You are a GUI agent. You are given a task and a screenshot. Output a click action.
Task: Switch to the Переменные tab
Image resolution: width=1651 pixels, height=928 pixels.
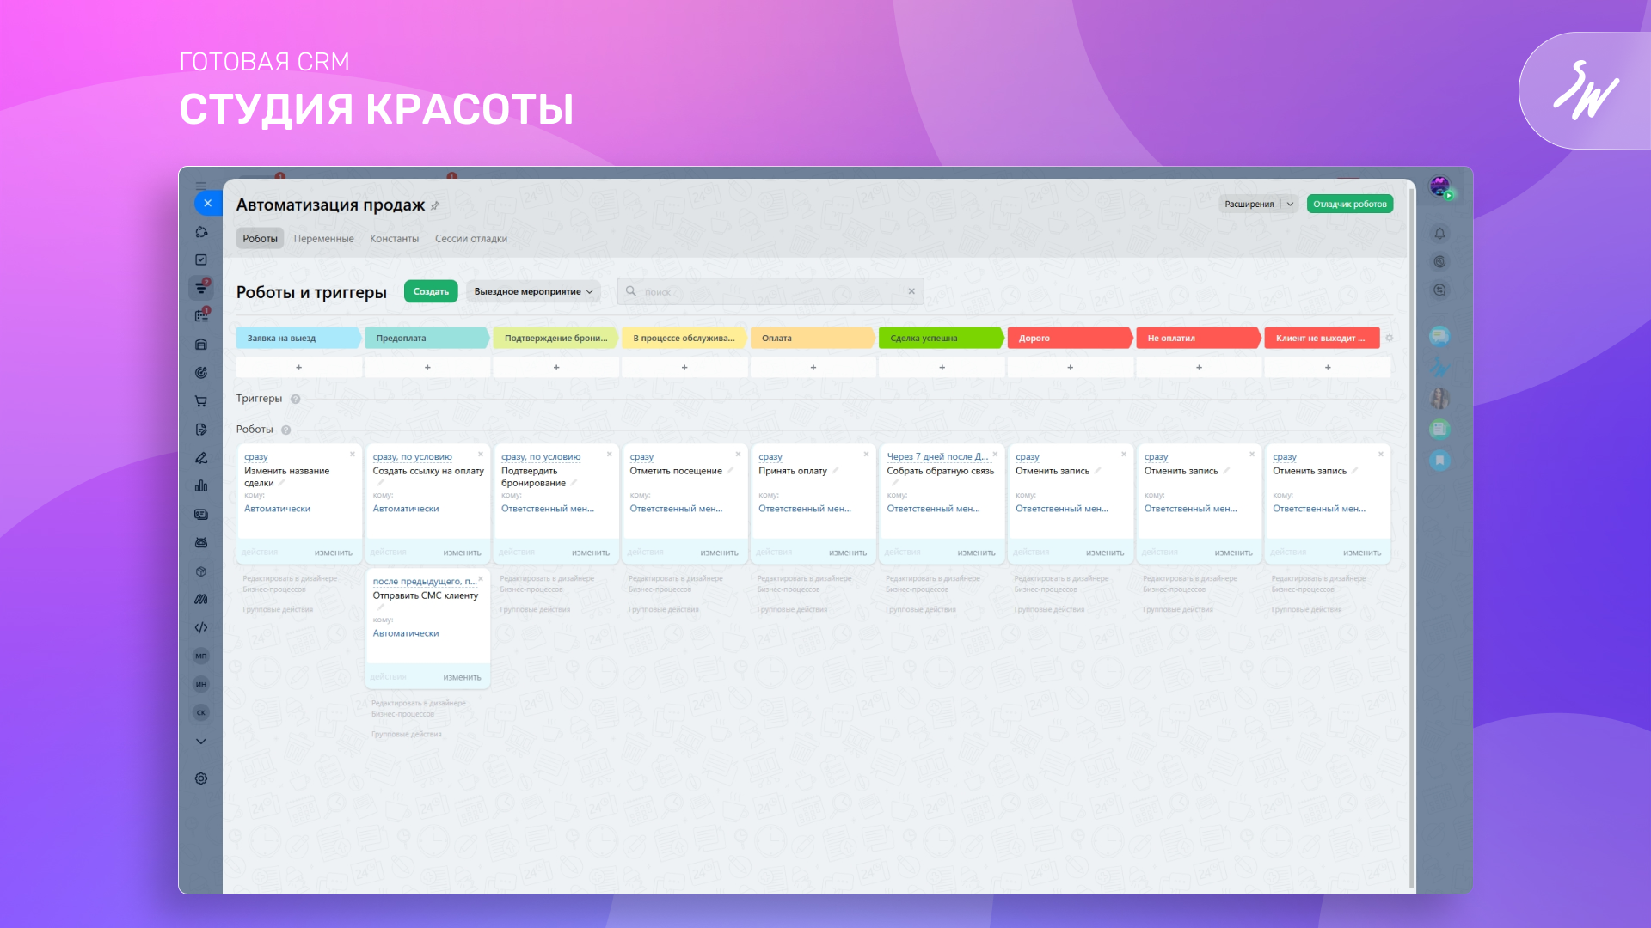(x=323, y=239)
